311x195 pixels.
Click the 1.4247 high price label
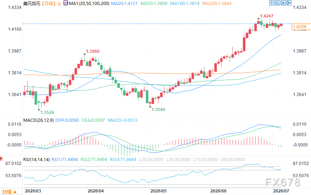267,16
